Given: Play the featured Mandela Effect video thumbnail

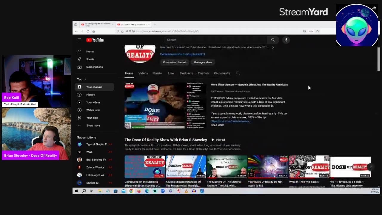Looking at the screenshot, I should [165, 105].
